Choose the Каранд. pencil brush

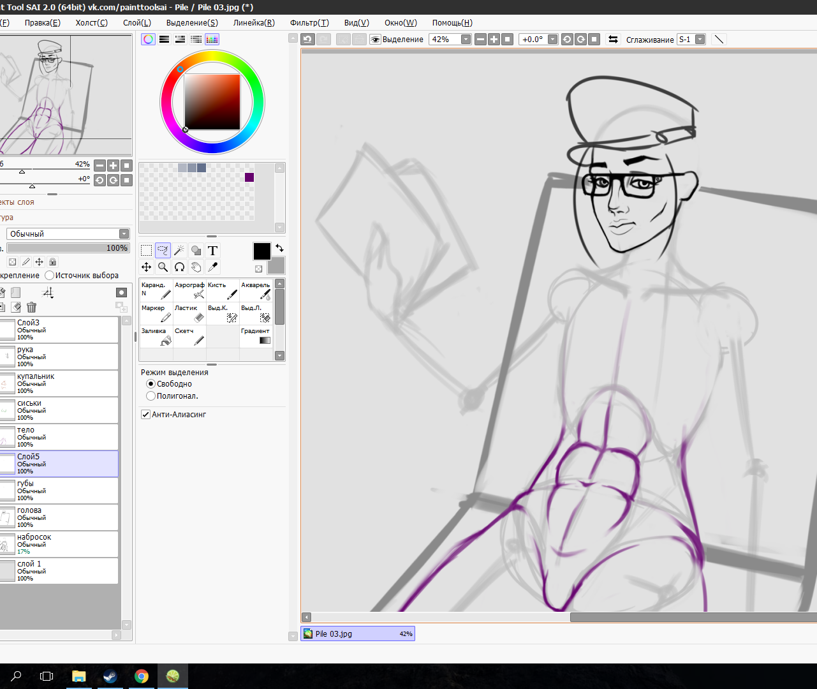pyautogui.click(x=156, y=290)
